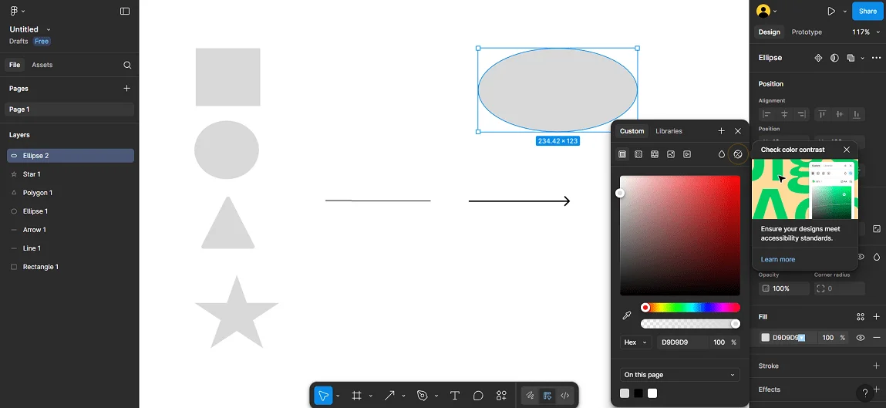Click use as mask icon

point(834,58)
